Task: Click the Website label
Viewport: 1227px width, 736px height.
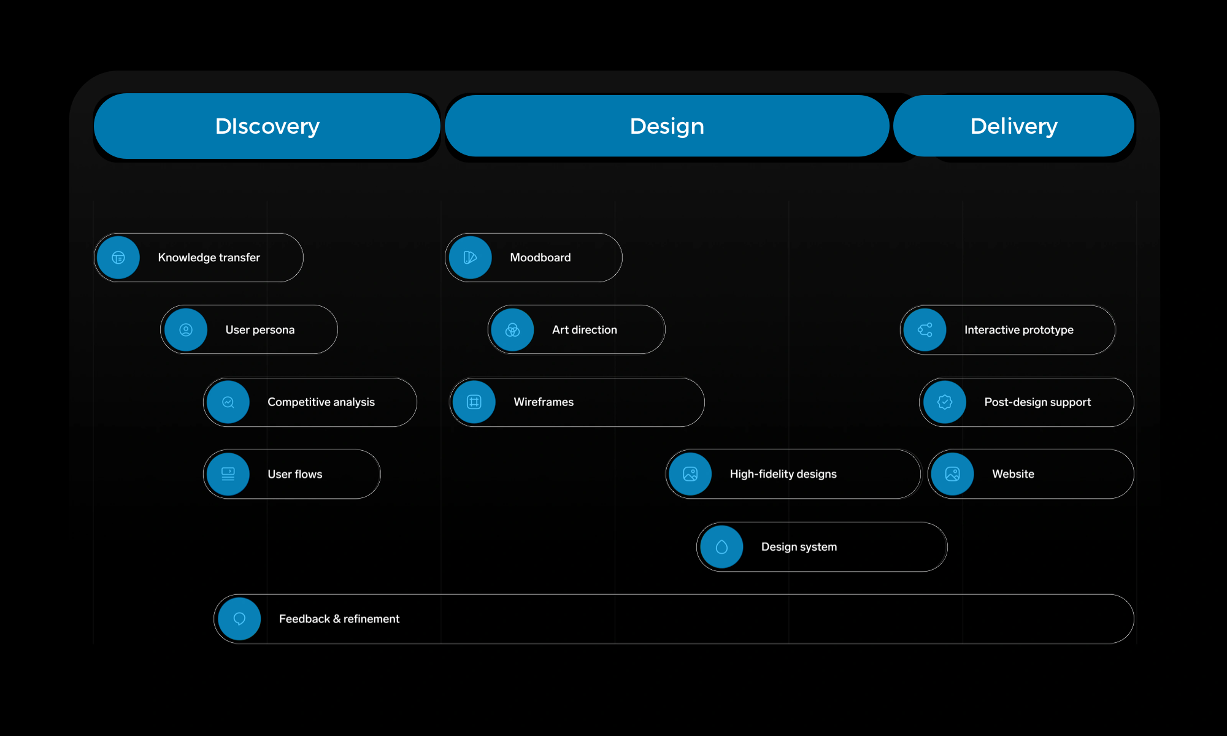Action: click(1014, 474)
